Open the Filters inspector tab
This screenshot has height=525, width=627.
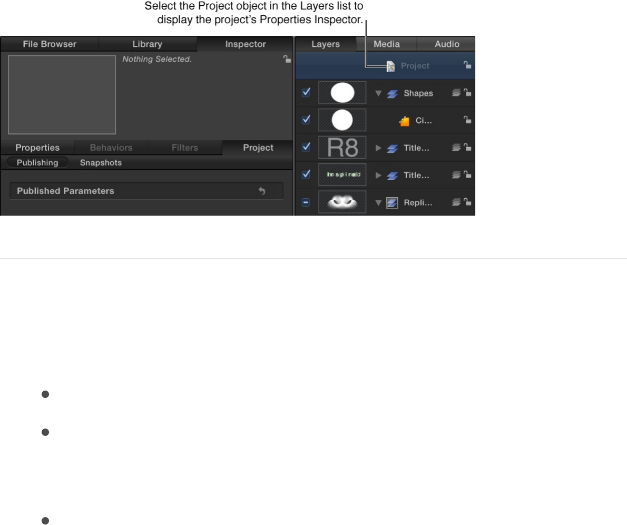click(x=185, y=148)
